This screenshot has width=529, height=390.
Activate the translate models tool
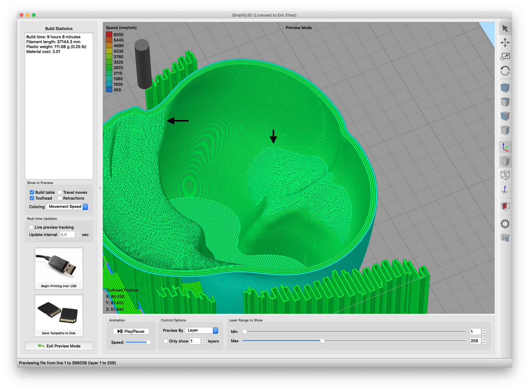[505, 43]
